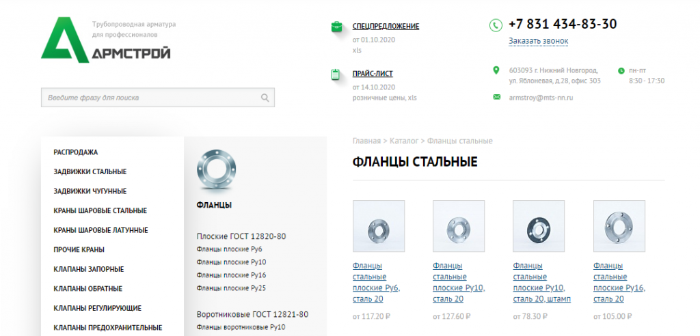Click the price list clipboard icon
The height and width of the screenshot is (336, 700).
[x=336, y=74]
